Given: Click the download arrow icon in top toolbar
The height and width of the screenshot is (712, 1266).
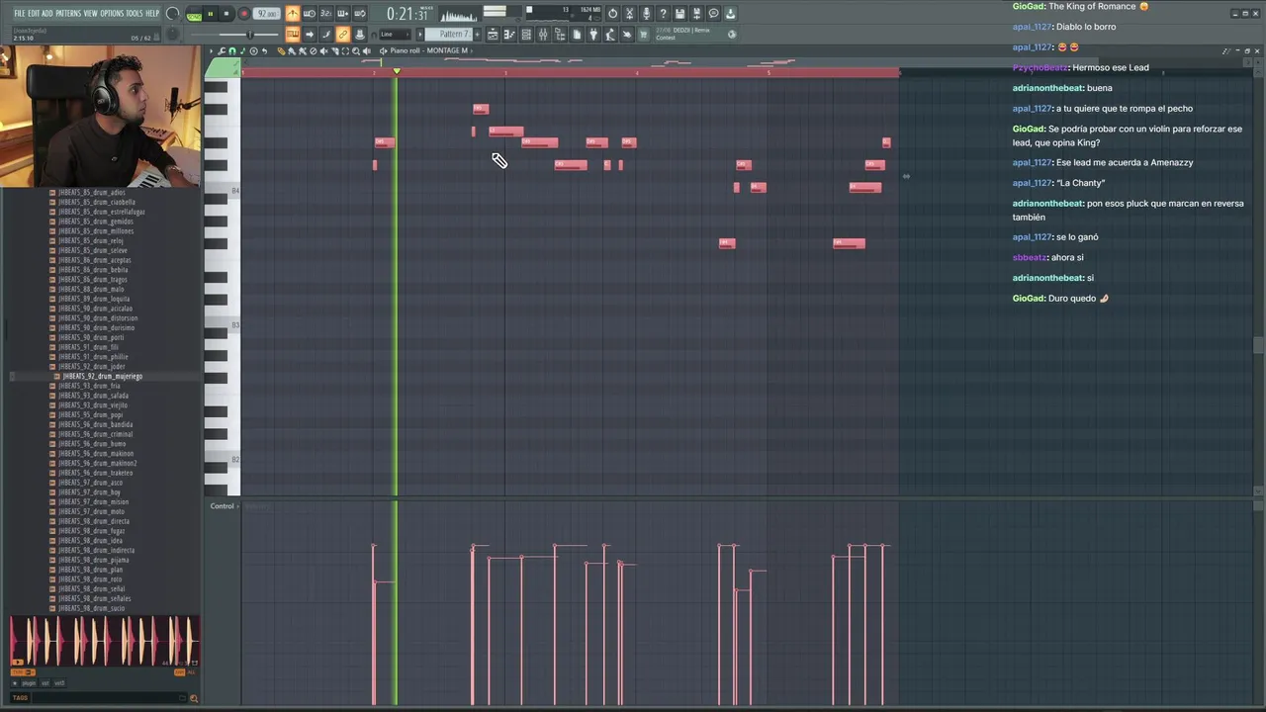Looking at the screenshot, I should (x=730, y=14).
